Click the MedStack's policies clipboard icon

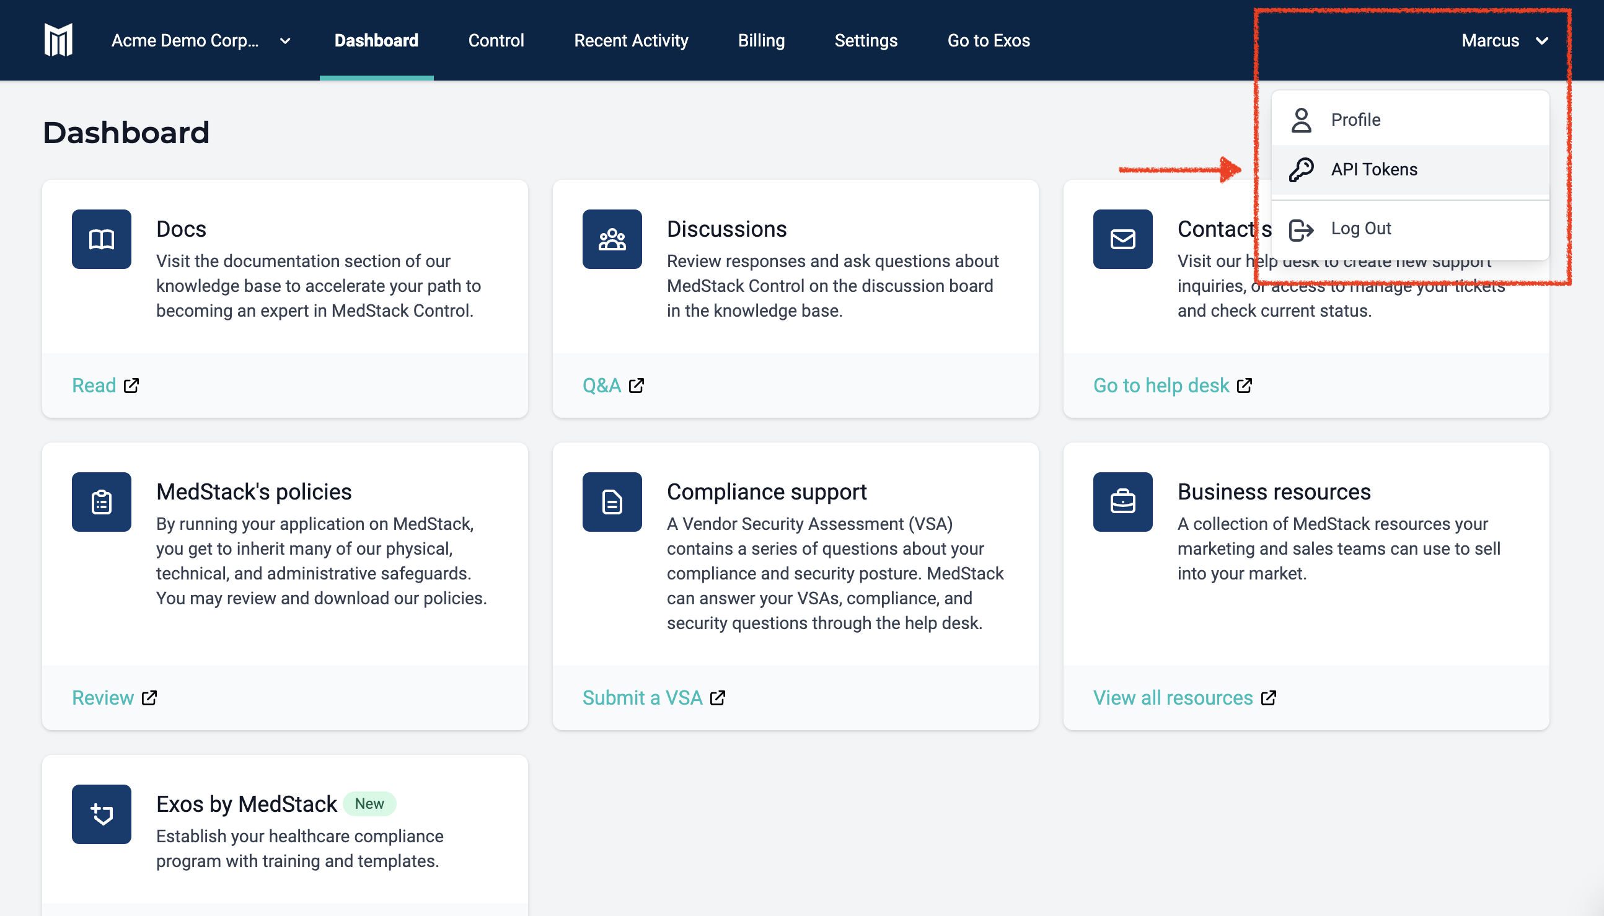[x=101, y=502]
